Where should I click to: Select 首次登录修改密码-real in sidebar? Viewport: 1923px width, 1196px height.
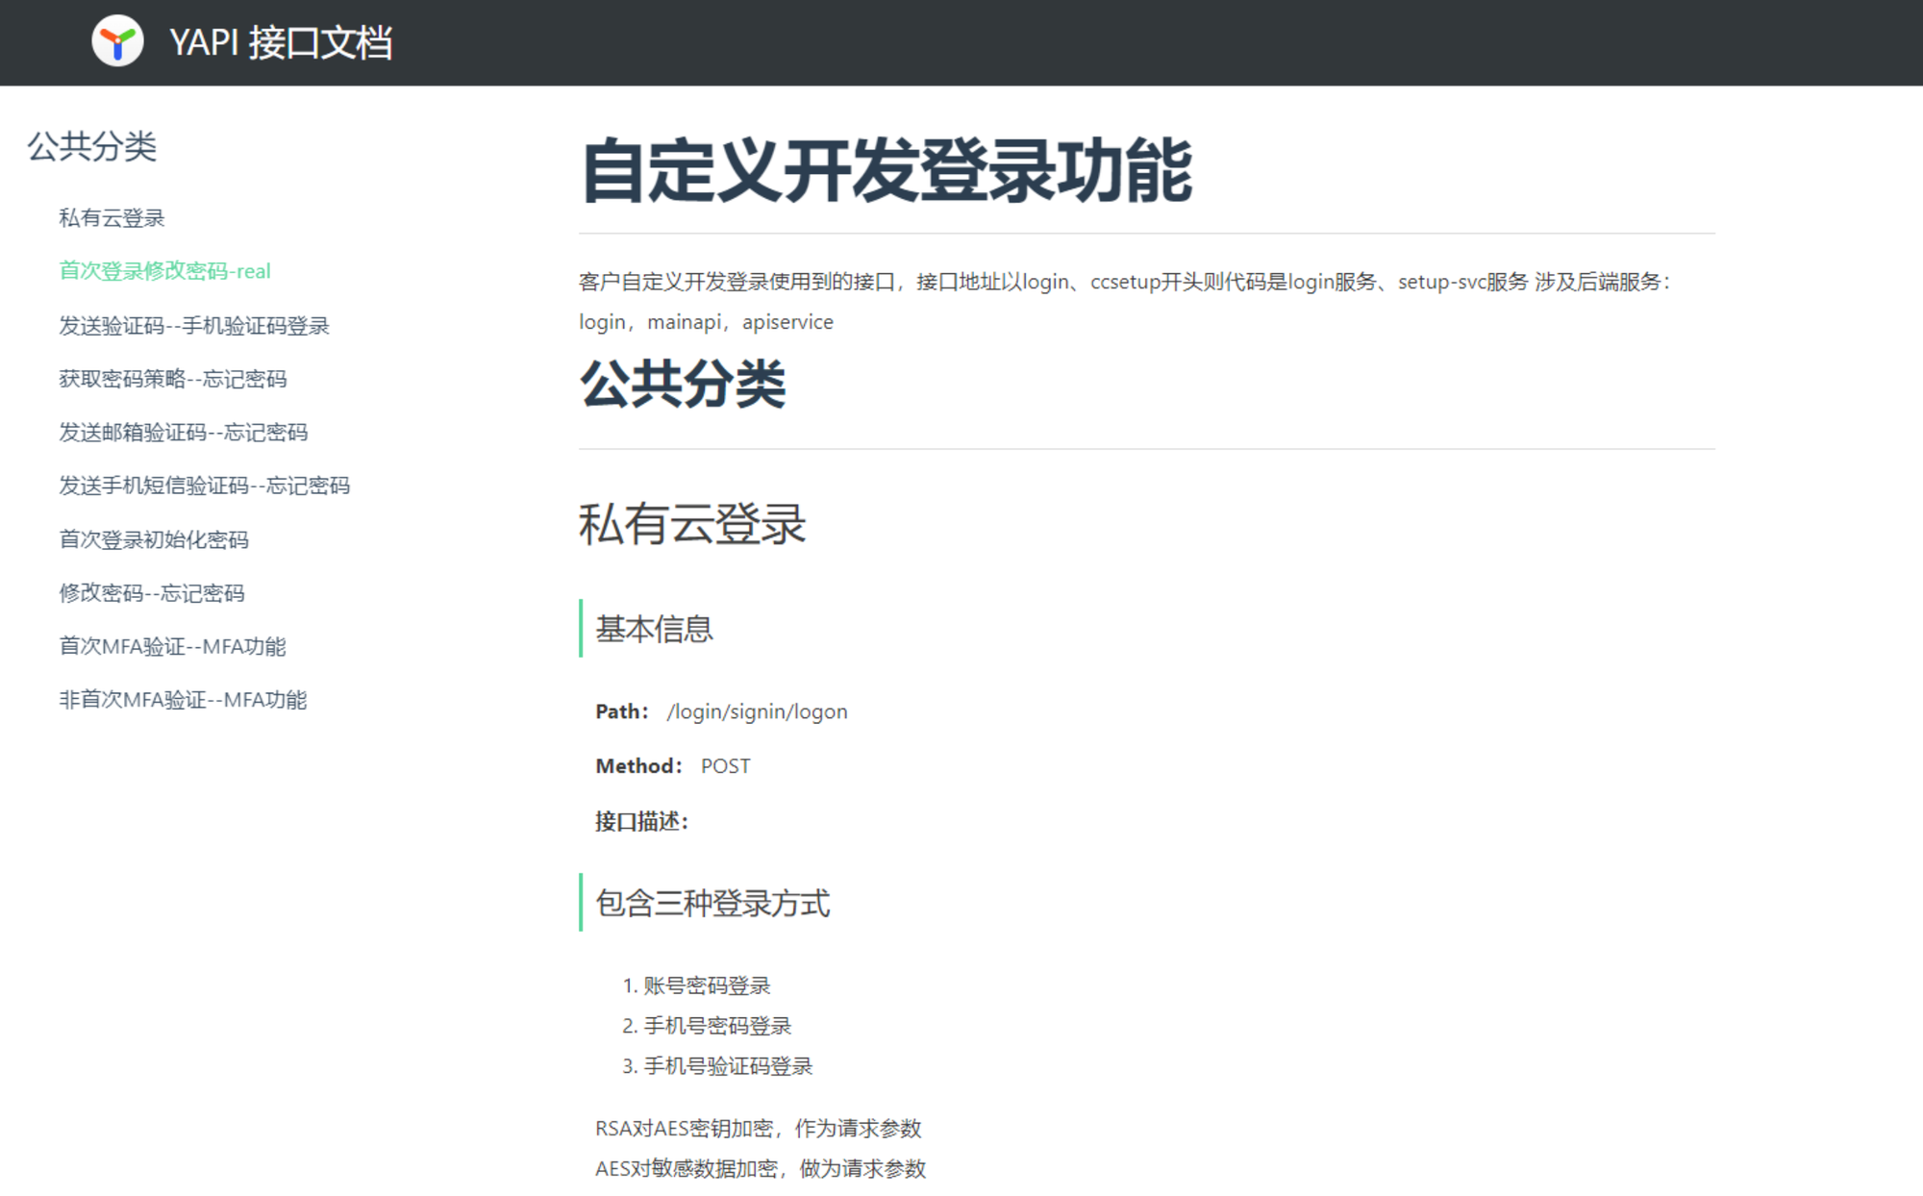click(164, 271)
